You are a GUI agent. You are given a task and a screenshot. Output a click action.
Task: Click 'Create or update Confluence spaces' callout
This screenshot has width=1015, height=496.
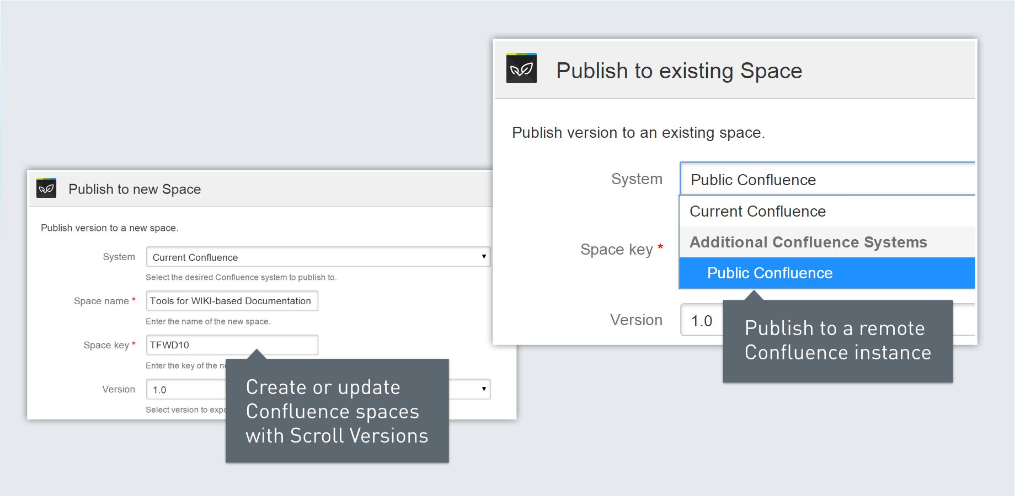pos(337,411)
